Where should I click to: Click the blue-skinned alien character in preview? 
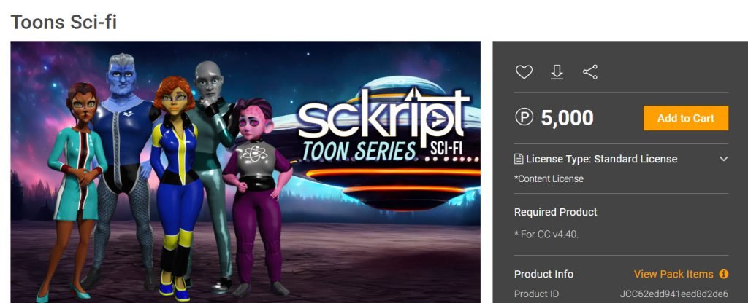(x=123, y=167)
